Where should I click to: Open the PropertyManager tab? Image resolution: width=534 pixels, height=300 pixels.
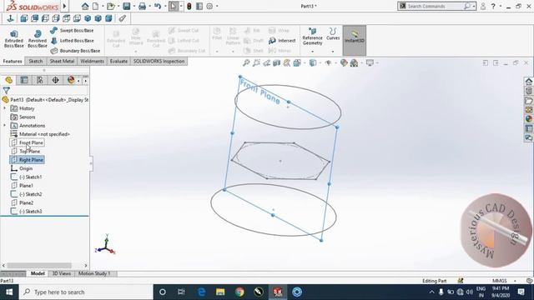pyautogui.click(x=24, y=80)
